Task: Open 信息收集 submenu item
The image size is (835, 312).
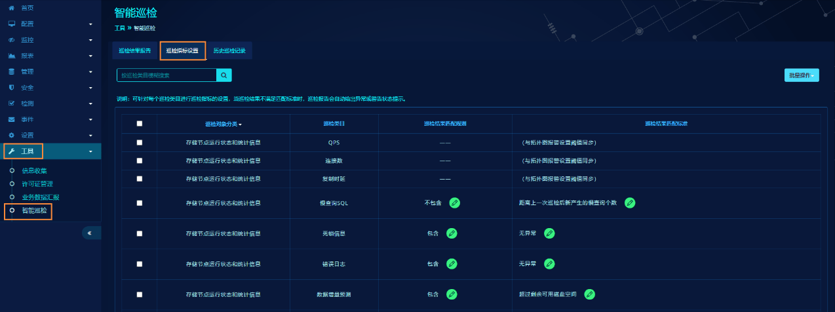Action: (x=35, y=170)
